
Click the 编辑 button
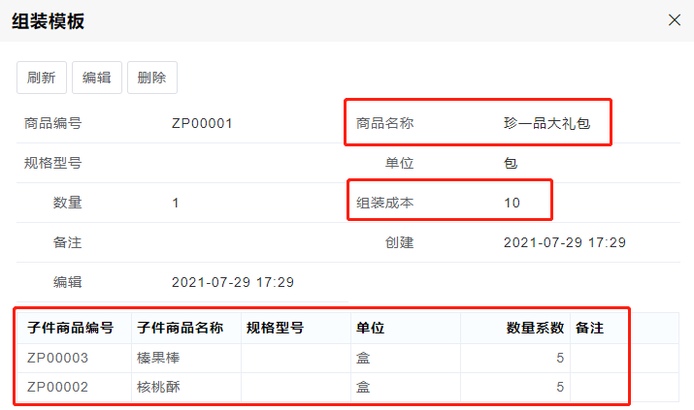[x=97, y=78]
